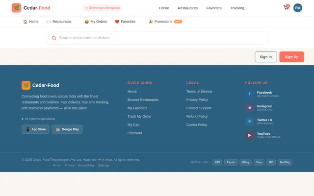Image resolution: width=314 pixels, height=196 pixels.
Task: Open the Twitter / X plane icon
Action: point(250,121)
